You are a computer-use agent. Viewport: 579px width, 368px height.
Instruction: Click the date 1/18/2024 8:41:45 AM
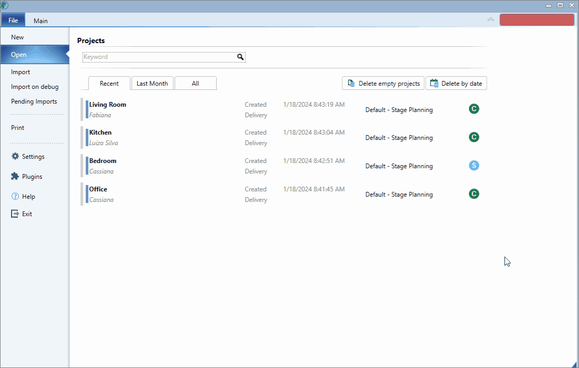coord(314,189)
